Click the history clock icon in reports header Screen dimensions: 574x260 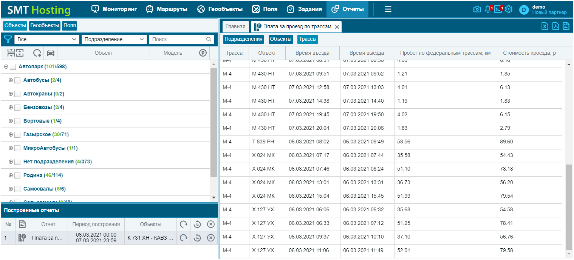197,224
